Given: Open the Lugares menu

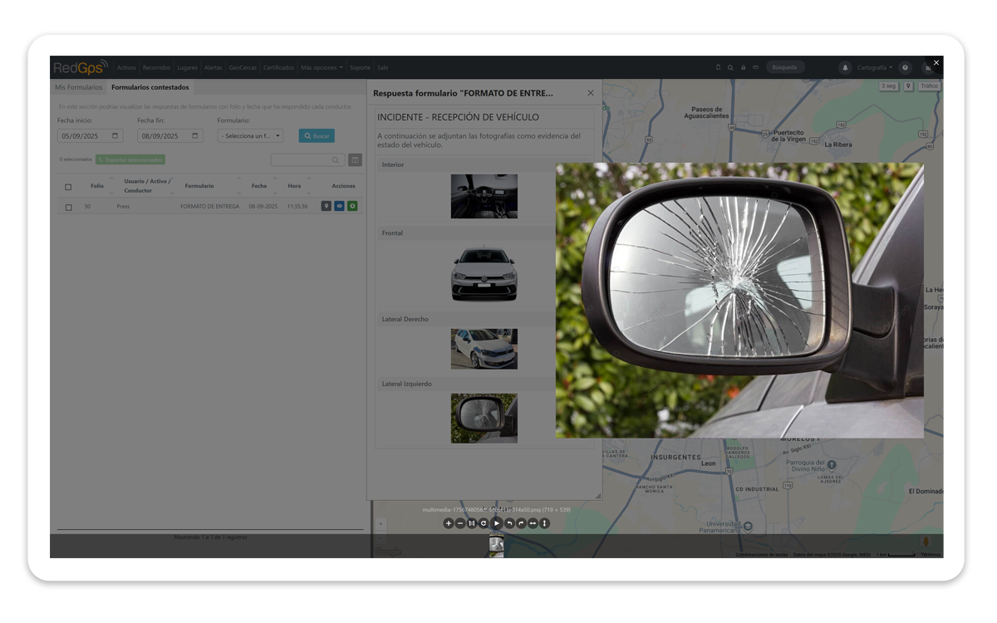Looking at the screenshot, I should click(187, 67).
